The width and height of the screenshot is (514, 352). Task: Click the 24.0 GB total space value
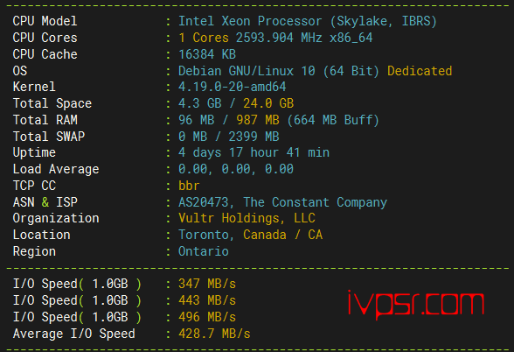tap(268, 103)
